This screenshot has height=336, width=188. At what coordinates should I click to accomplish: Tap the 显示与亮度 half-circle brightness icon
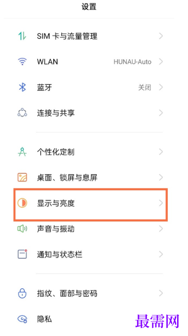pos(22,203)
